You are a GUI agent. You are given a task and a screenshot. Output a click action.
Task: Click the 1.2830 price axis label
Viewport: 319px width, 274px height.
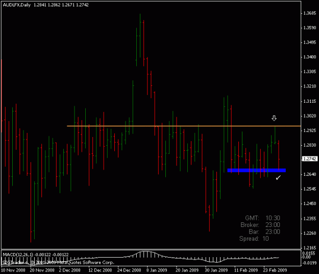pos(310,145)
